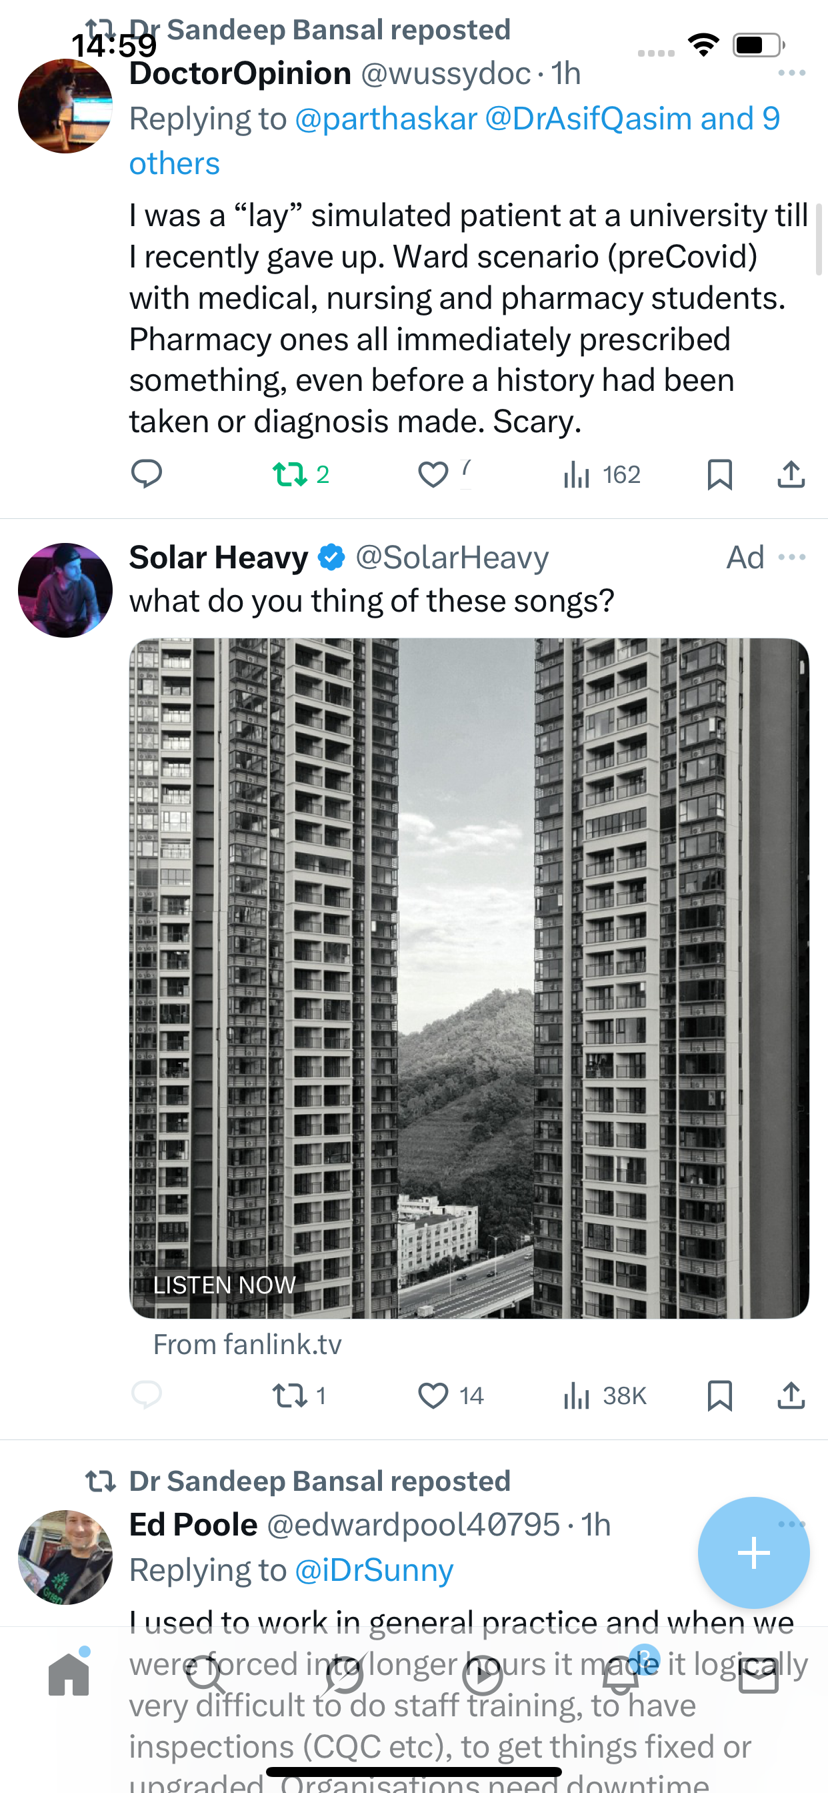Bookmark DoctorOpinion's tweet
This screenshot has height=1793, width=828.
click(719, 475)
